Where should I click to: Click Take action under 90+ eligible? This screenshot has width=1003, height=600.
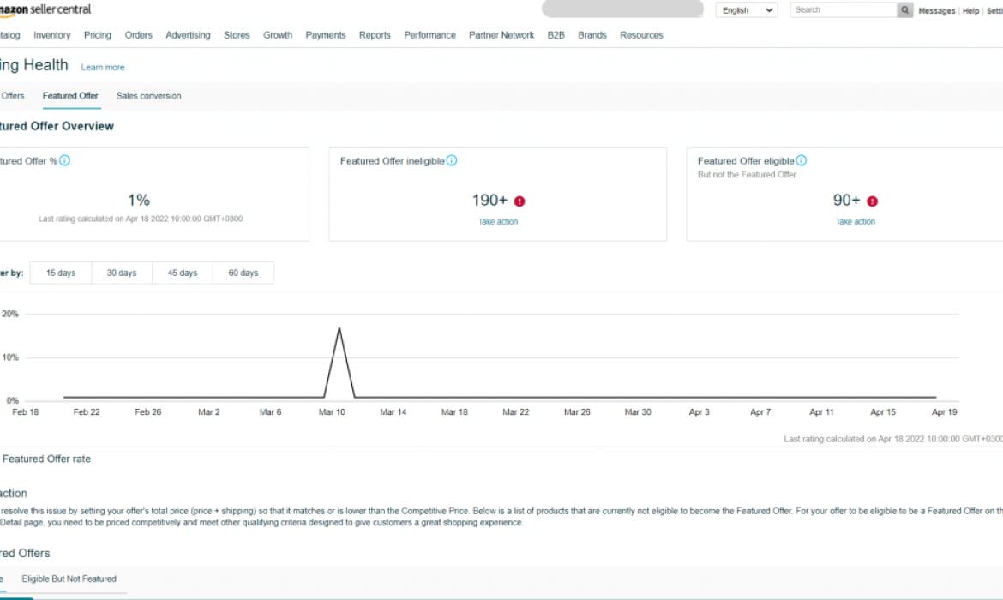click(x=856, y=222)
